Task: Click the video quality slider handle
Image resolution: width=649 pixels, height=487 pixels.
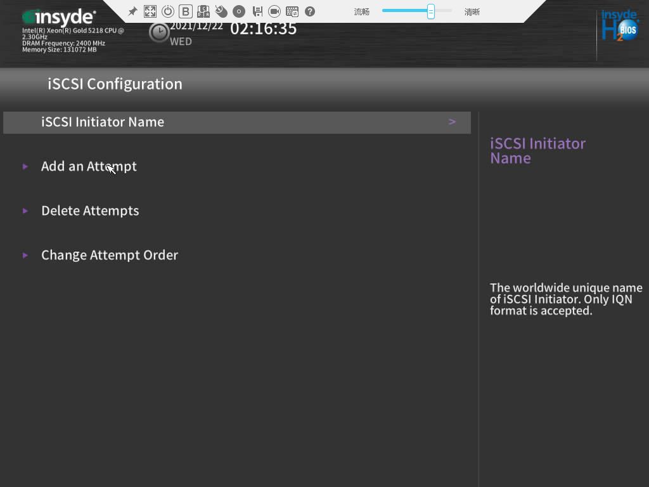Action: click(x=431, y=11)
